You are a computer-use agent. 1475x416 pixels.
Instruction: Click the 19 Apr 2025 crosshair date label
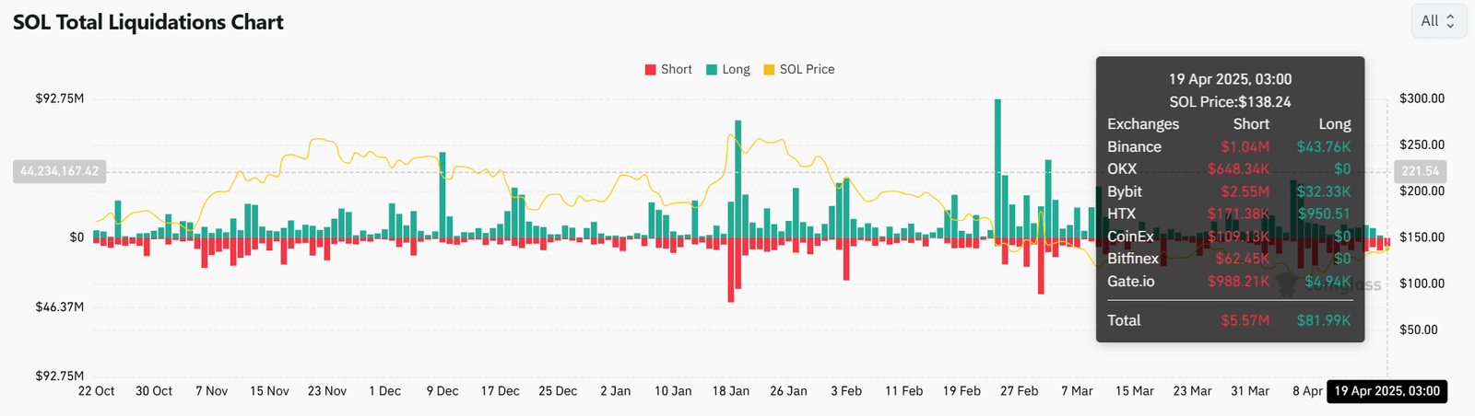1386,391
